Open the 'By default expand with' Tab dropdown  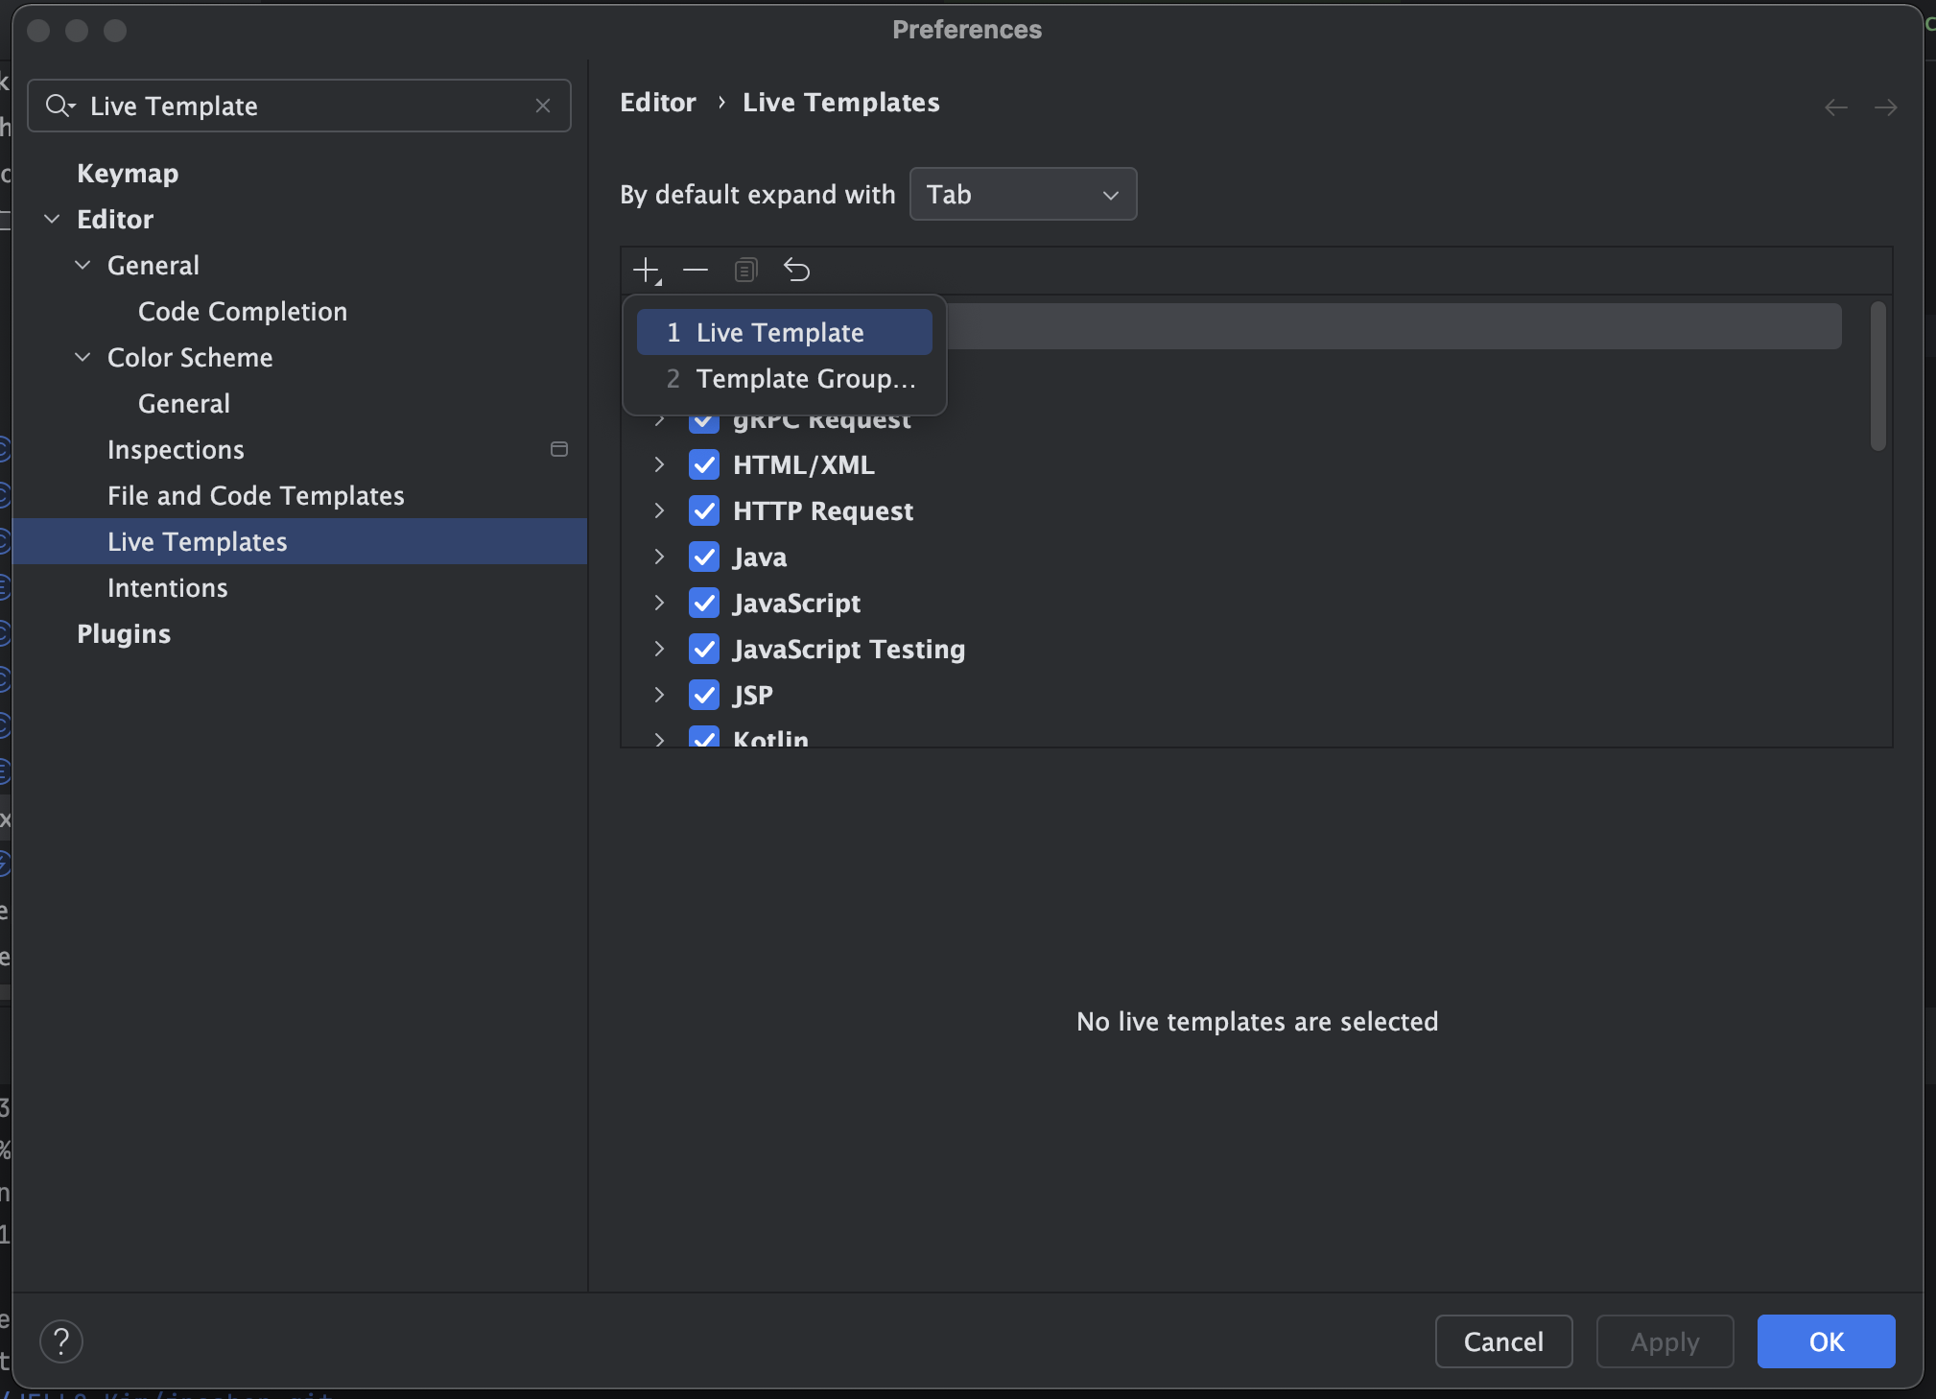[1023, 195]
